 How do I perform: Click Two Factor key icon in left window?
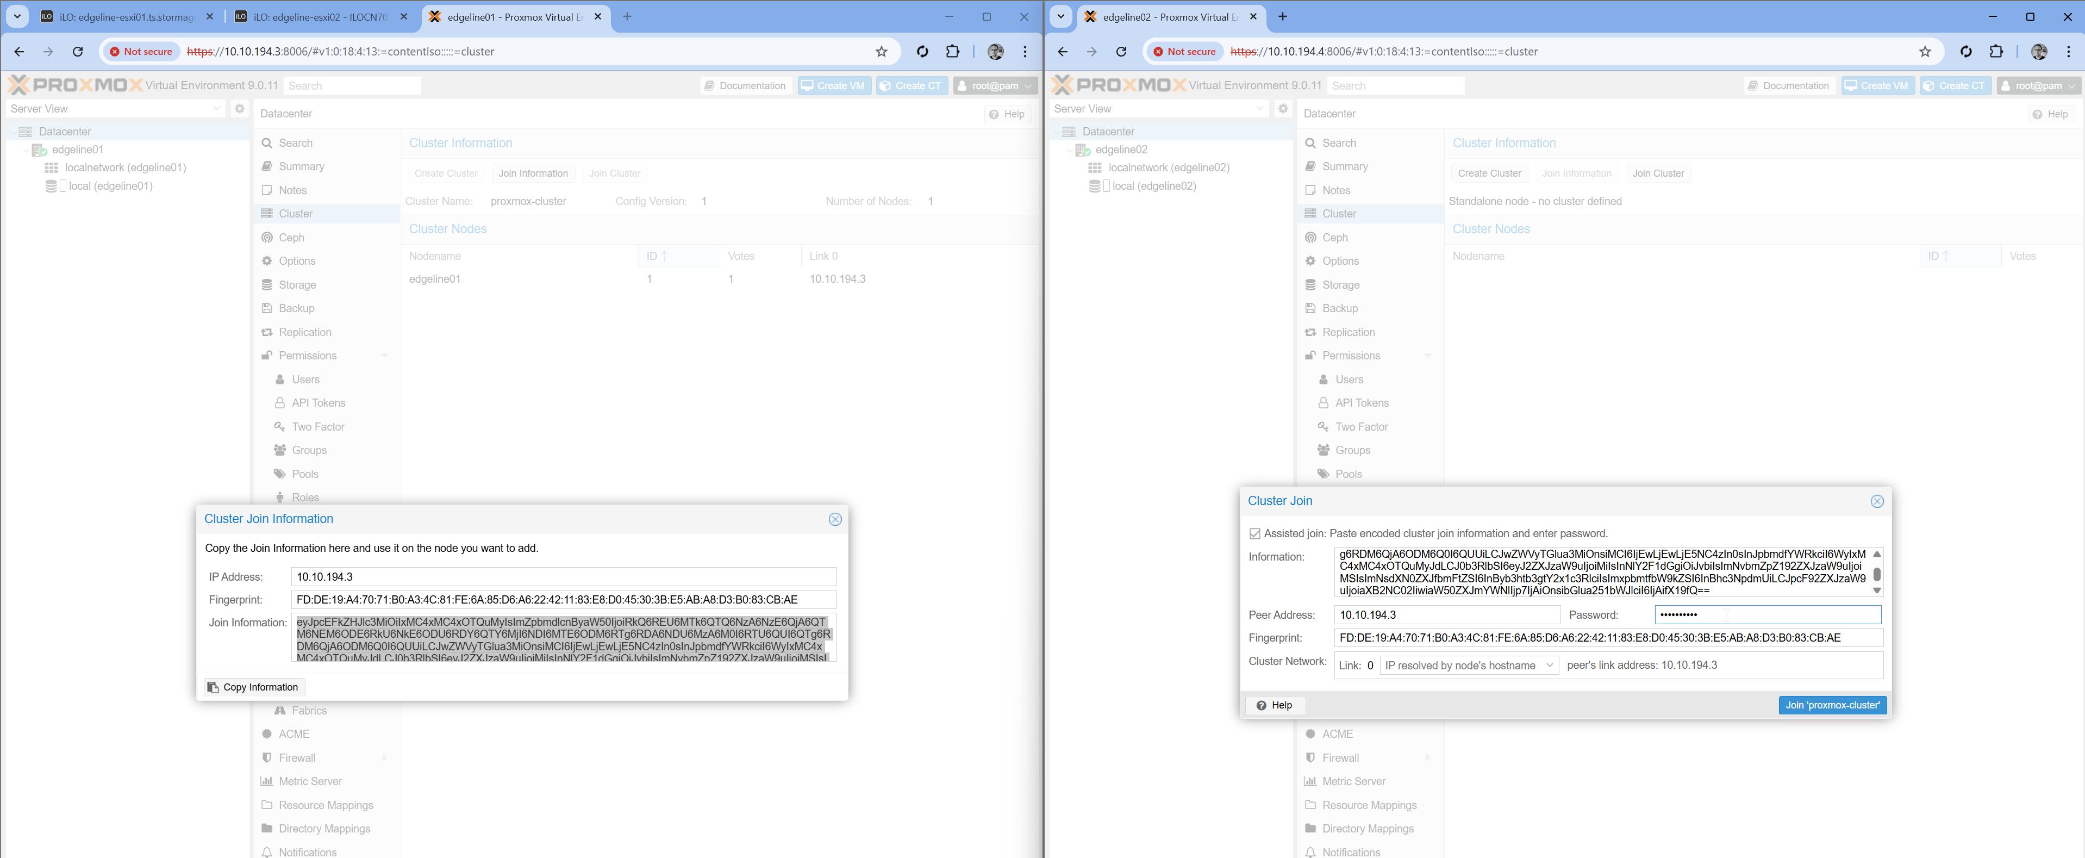tap(280, 427)
